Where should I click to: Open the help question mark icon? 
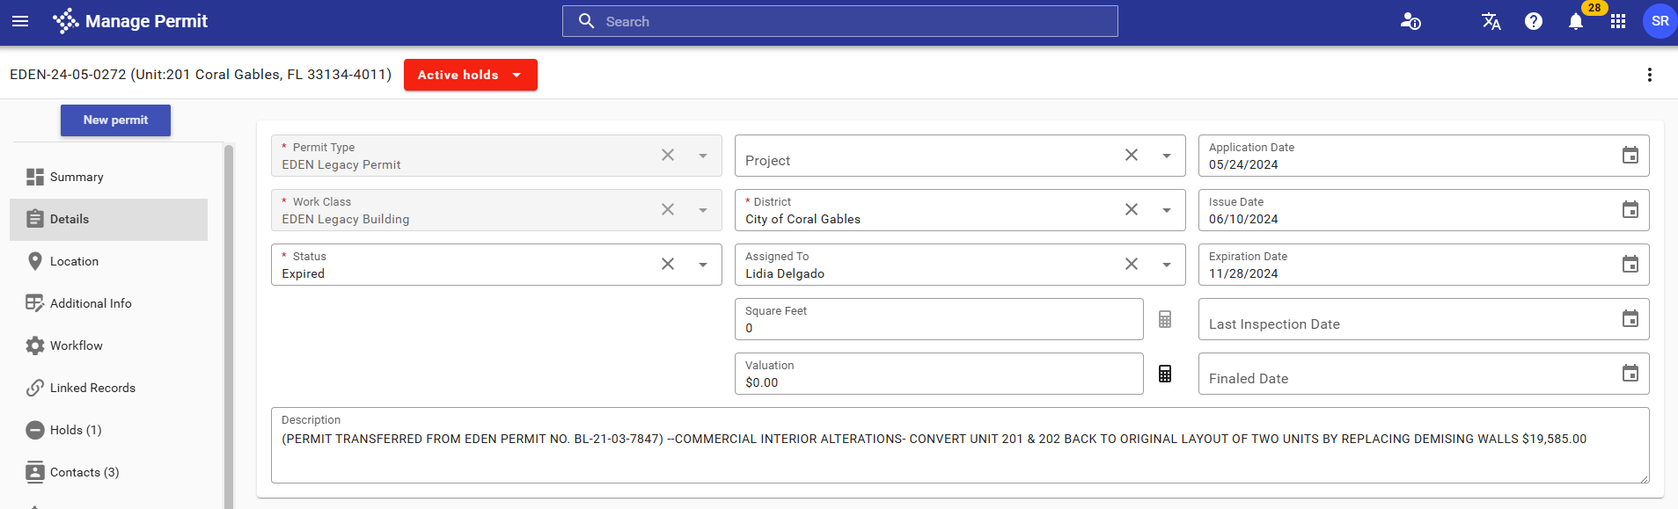tap(1533, 21)
